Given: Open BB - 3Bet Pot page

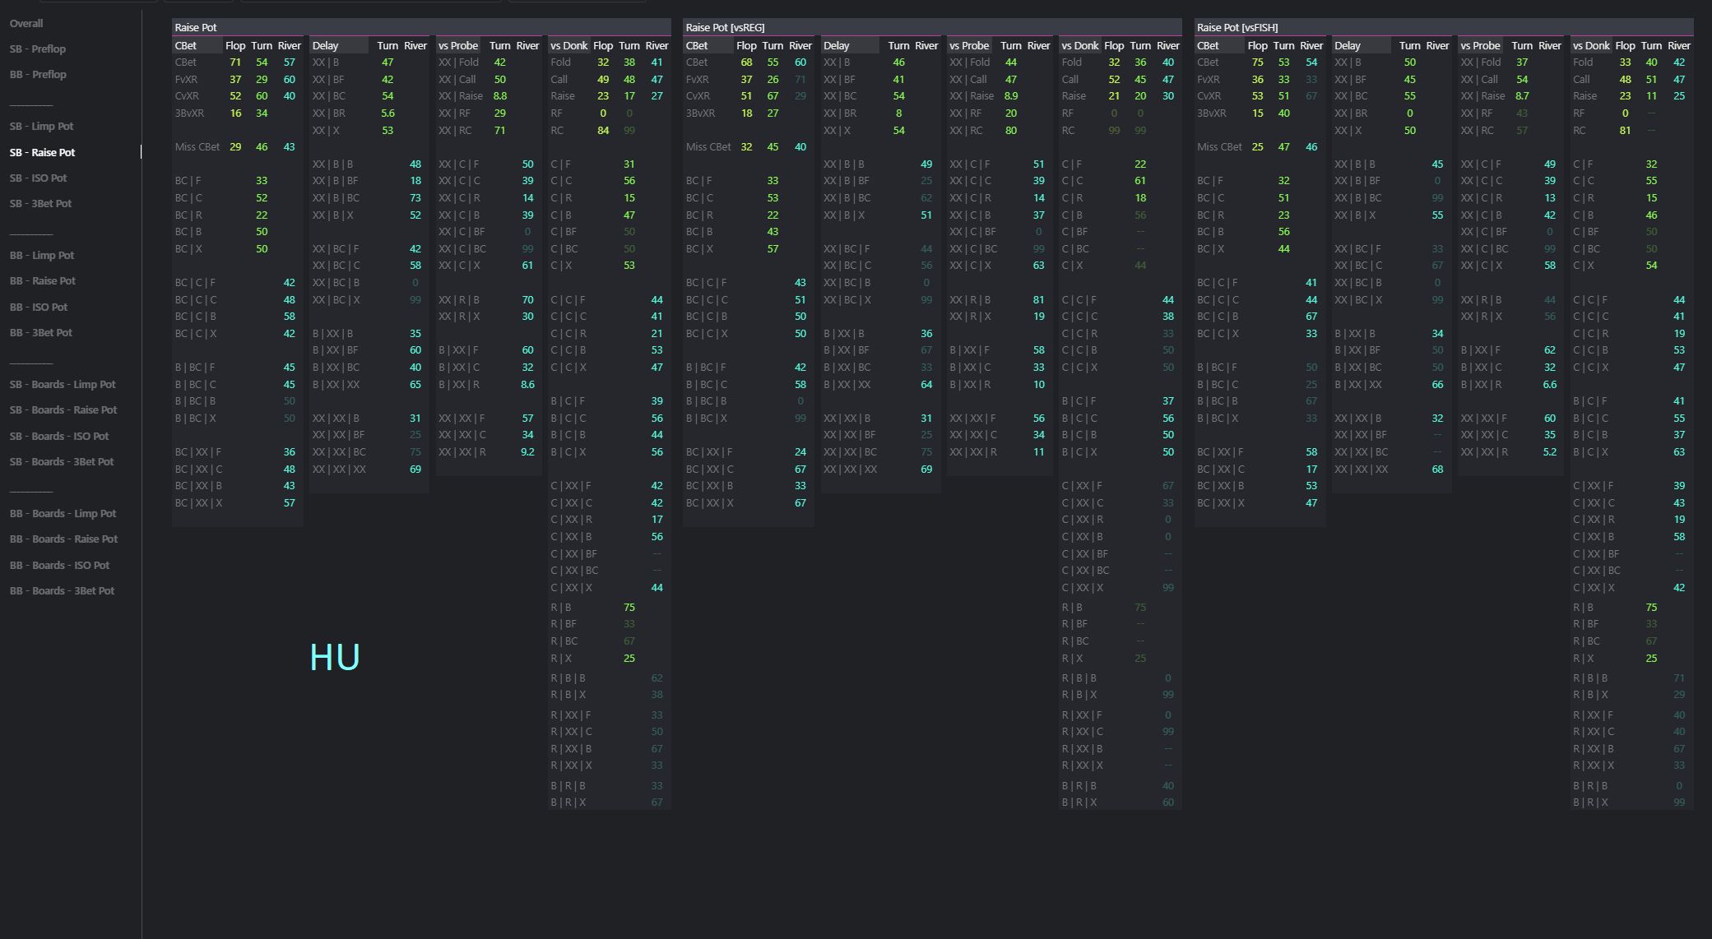Looking at the screenshot, I should click(41, 332).
